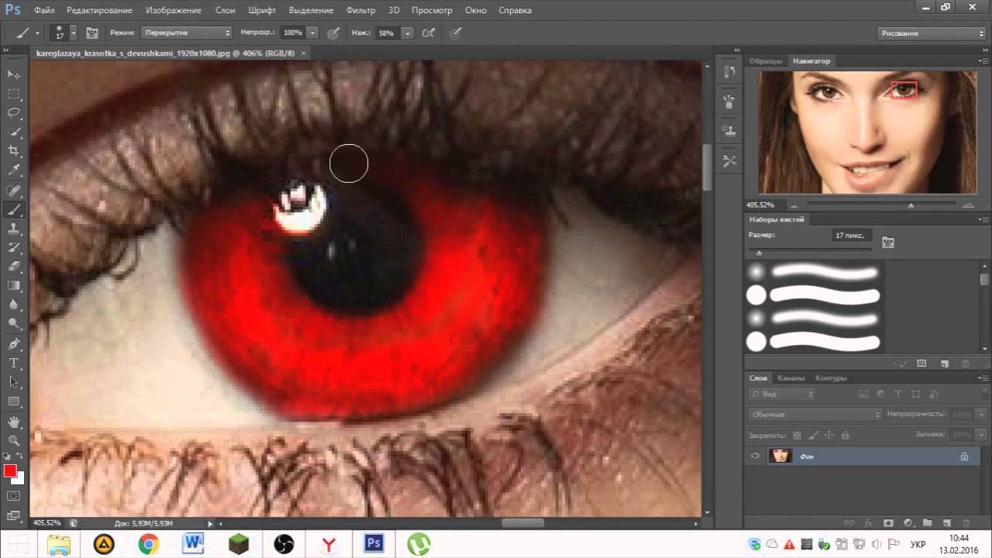This screenshot has height=558, width=992.
Task: Create a new layer in Layers panel
Action: 948,523
